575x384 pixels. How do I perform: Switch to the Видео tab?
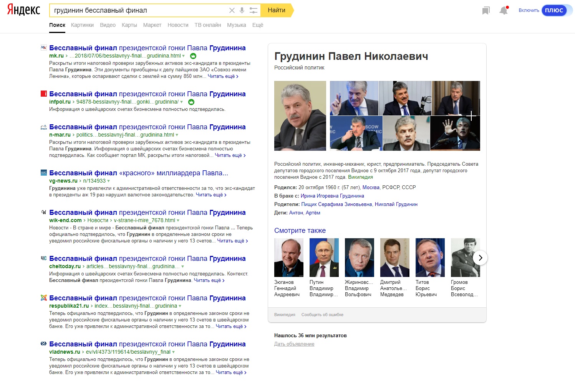click(x=108, y=25)
